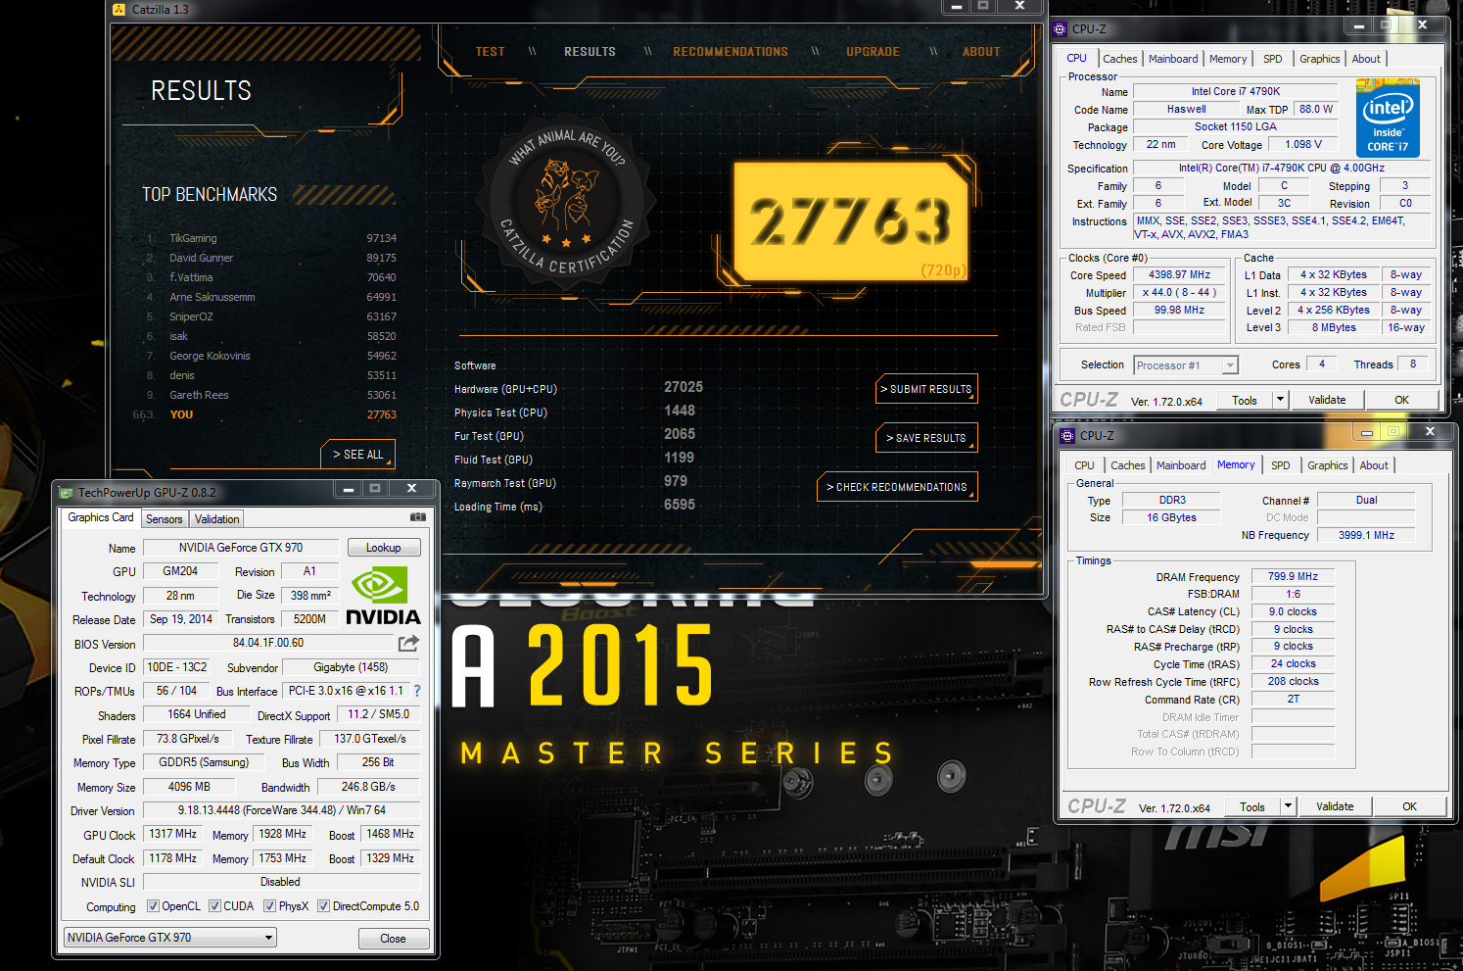
Task: Click Validate in the upper CPU-Z window
Action: coord(1327,400)
